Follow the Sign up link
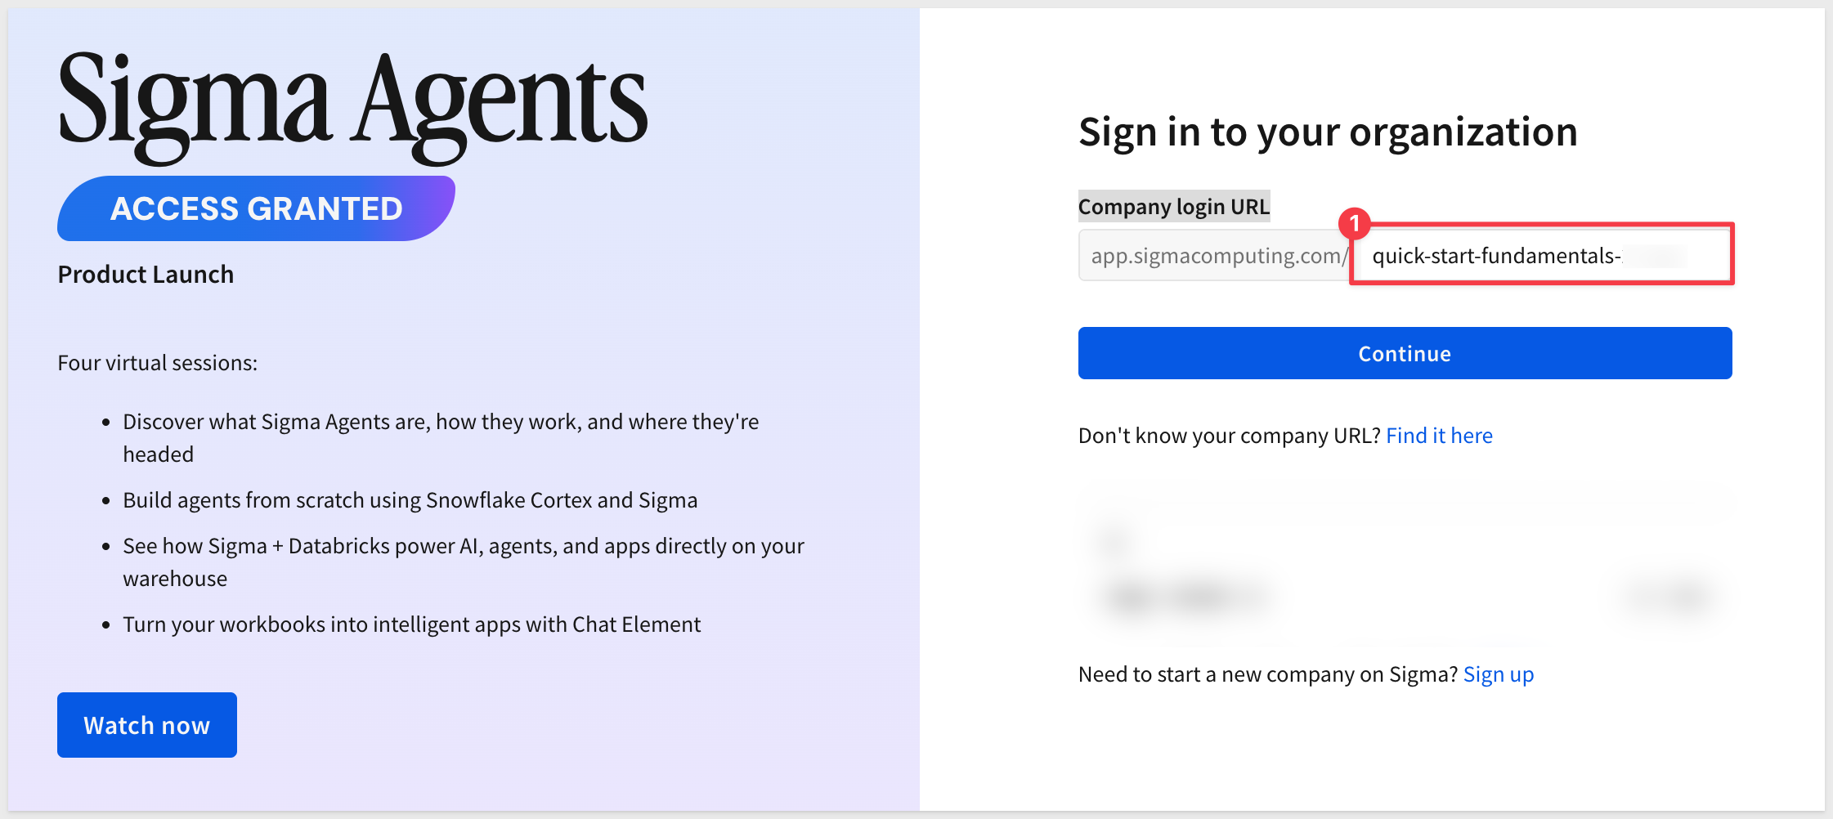Screen dimensions: 1833x819 (x=1498, y=674)
